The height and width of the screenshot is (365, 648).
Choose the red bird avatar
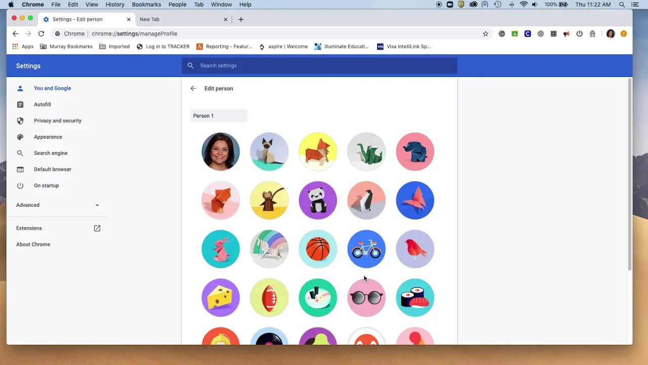tap(415, 249)
